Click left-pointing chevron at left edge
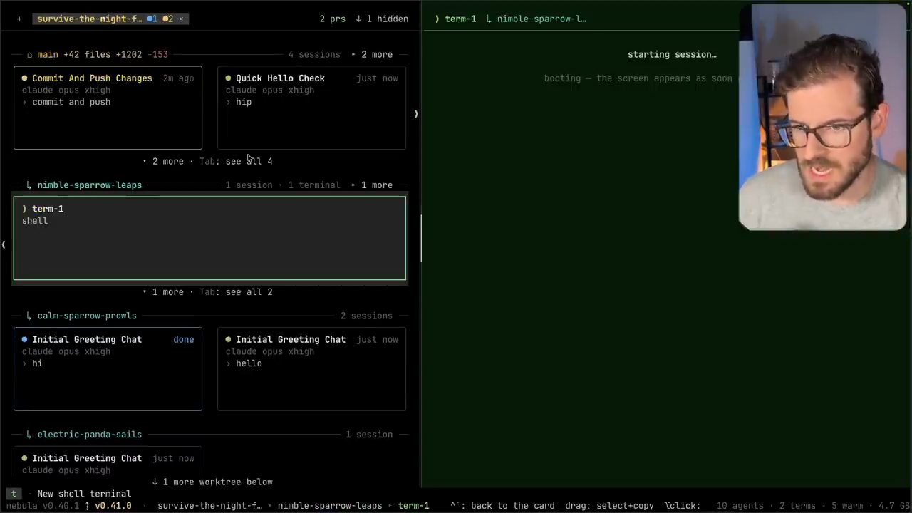Image resolution: width=912 pixels, height=513 pixels. (x=4, y=244)
